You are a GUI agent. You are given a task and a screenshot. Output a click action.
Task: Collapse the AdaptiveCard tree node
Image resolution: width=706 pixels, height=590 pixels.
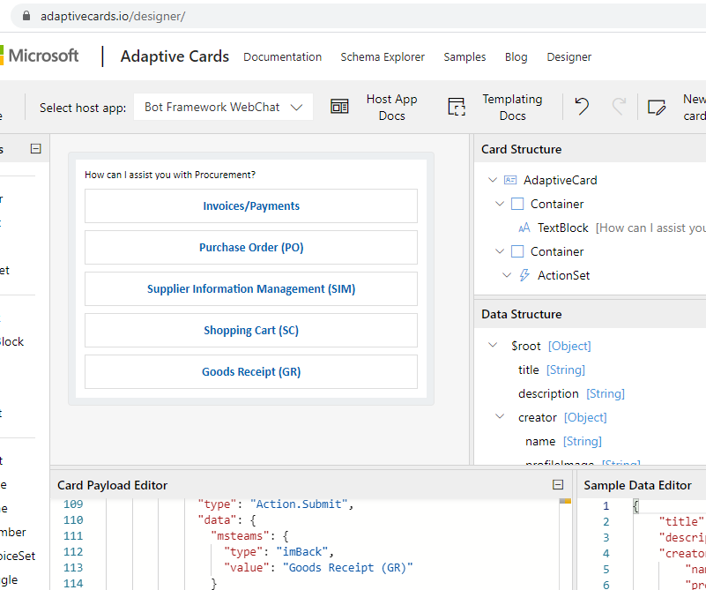[x=493, y=180]
